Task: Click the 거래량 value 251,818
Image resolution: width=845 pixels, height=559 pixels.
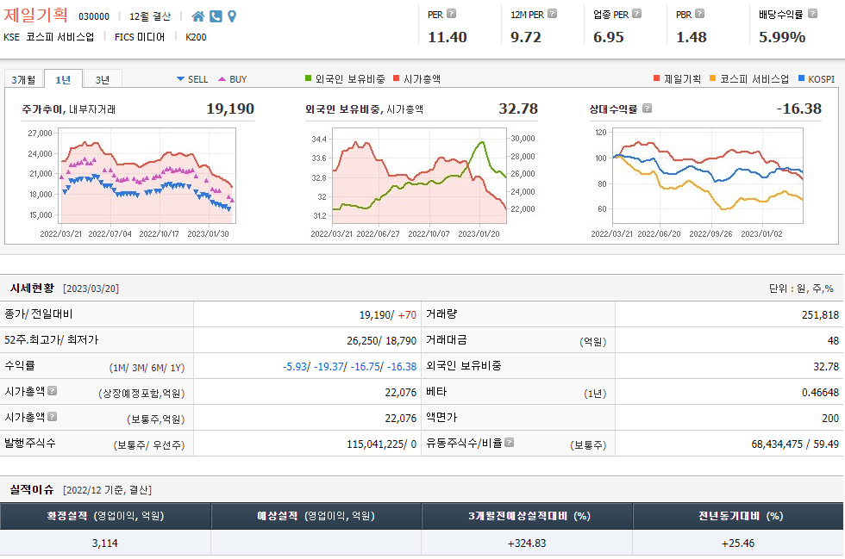Action: pyautogui.click(x=820, y=315)
